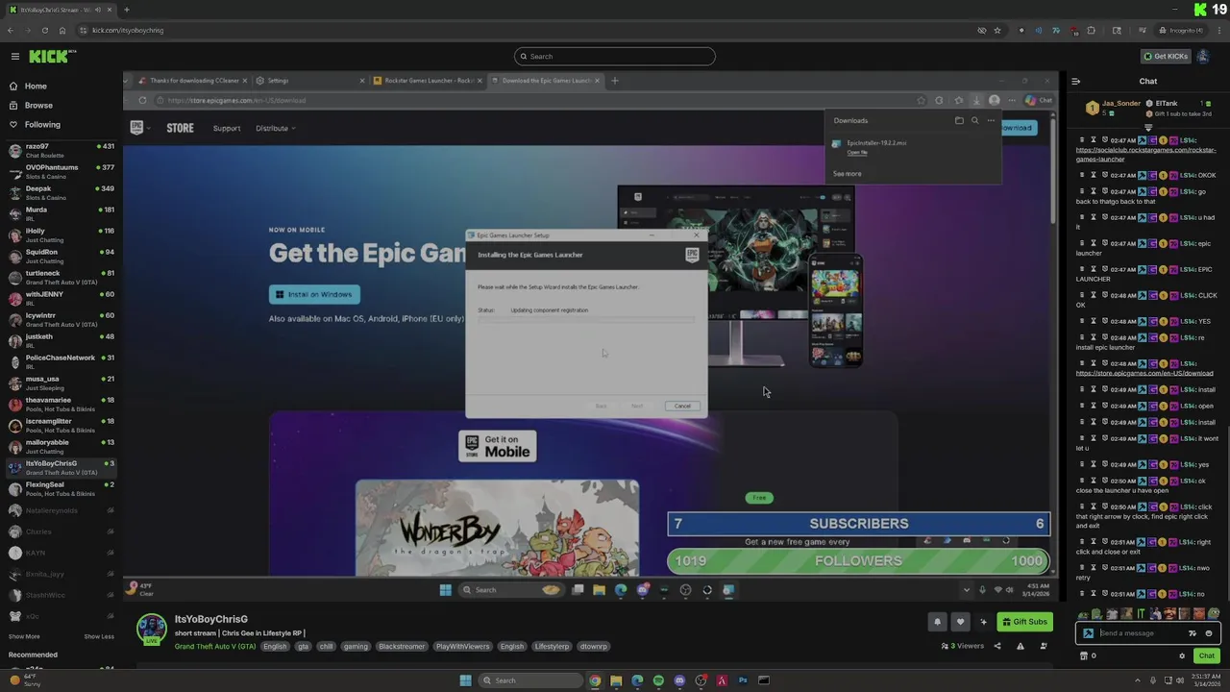Viewport: 1230px width, 692px height.
Task: Click ItsYoBoyChrisG streamer avatar
Action: (151, 630)
